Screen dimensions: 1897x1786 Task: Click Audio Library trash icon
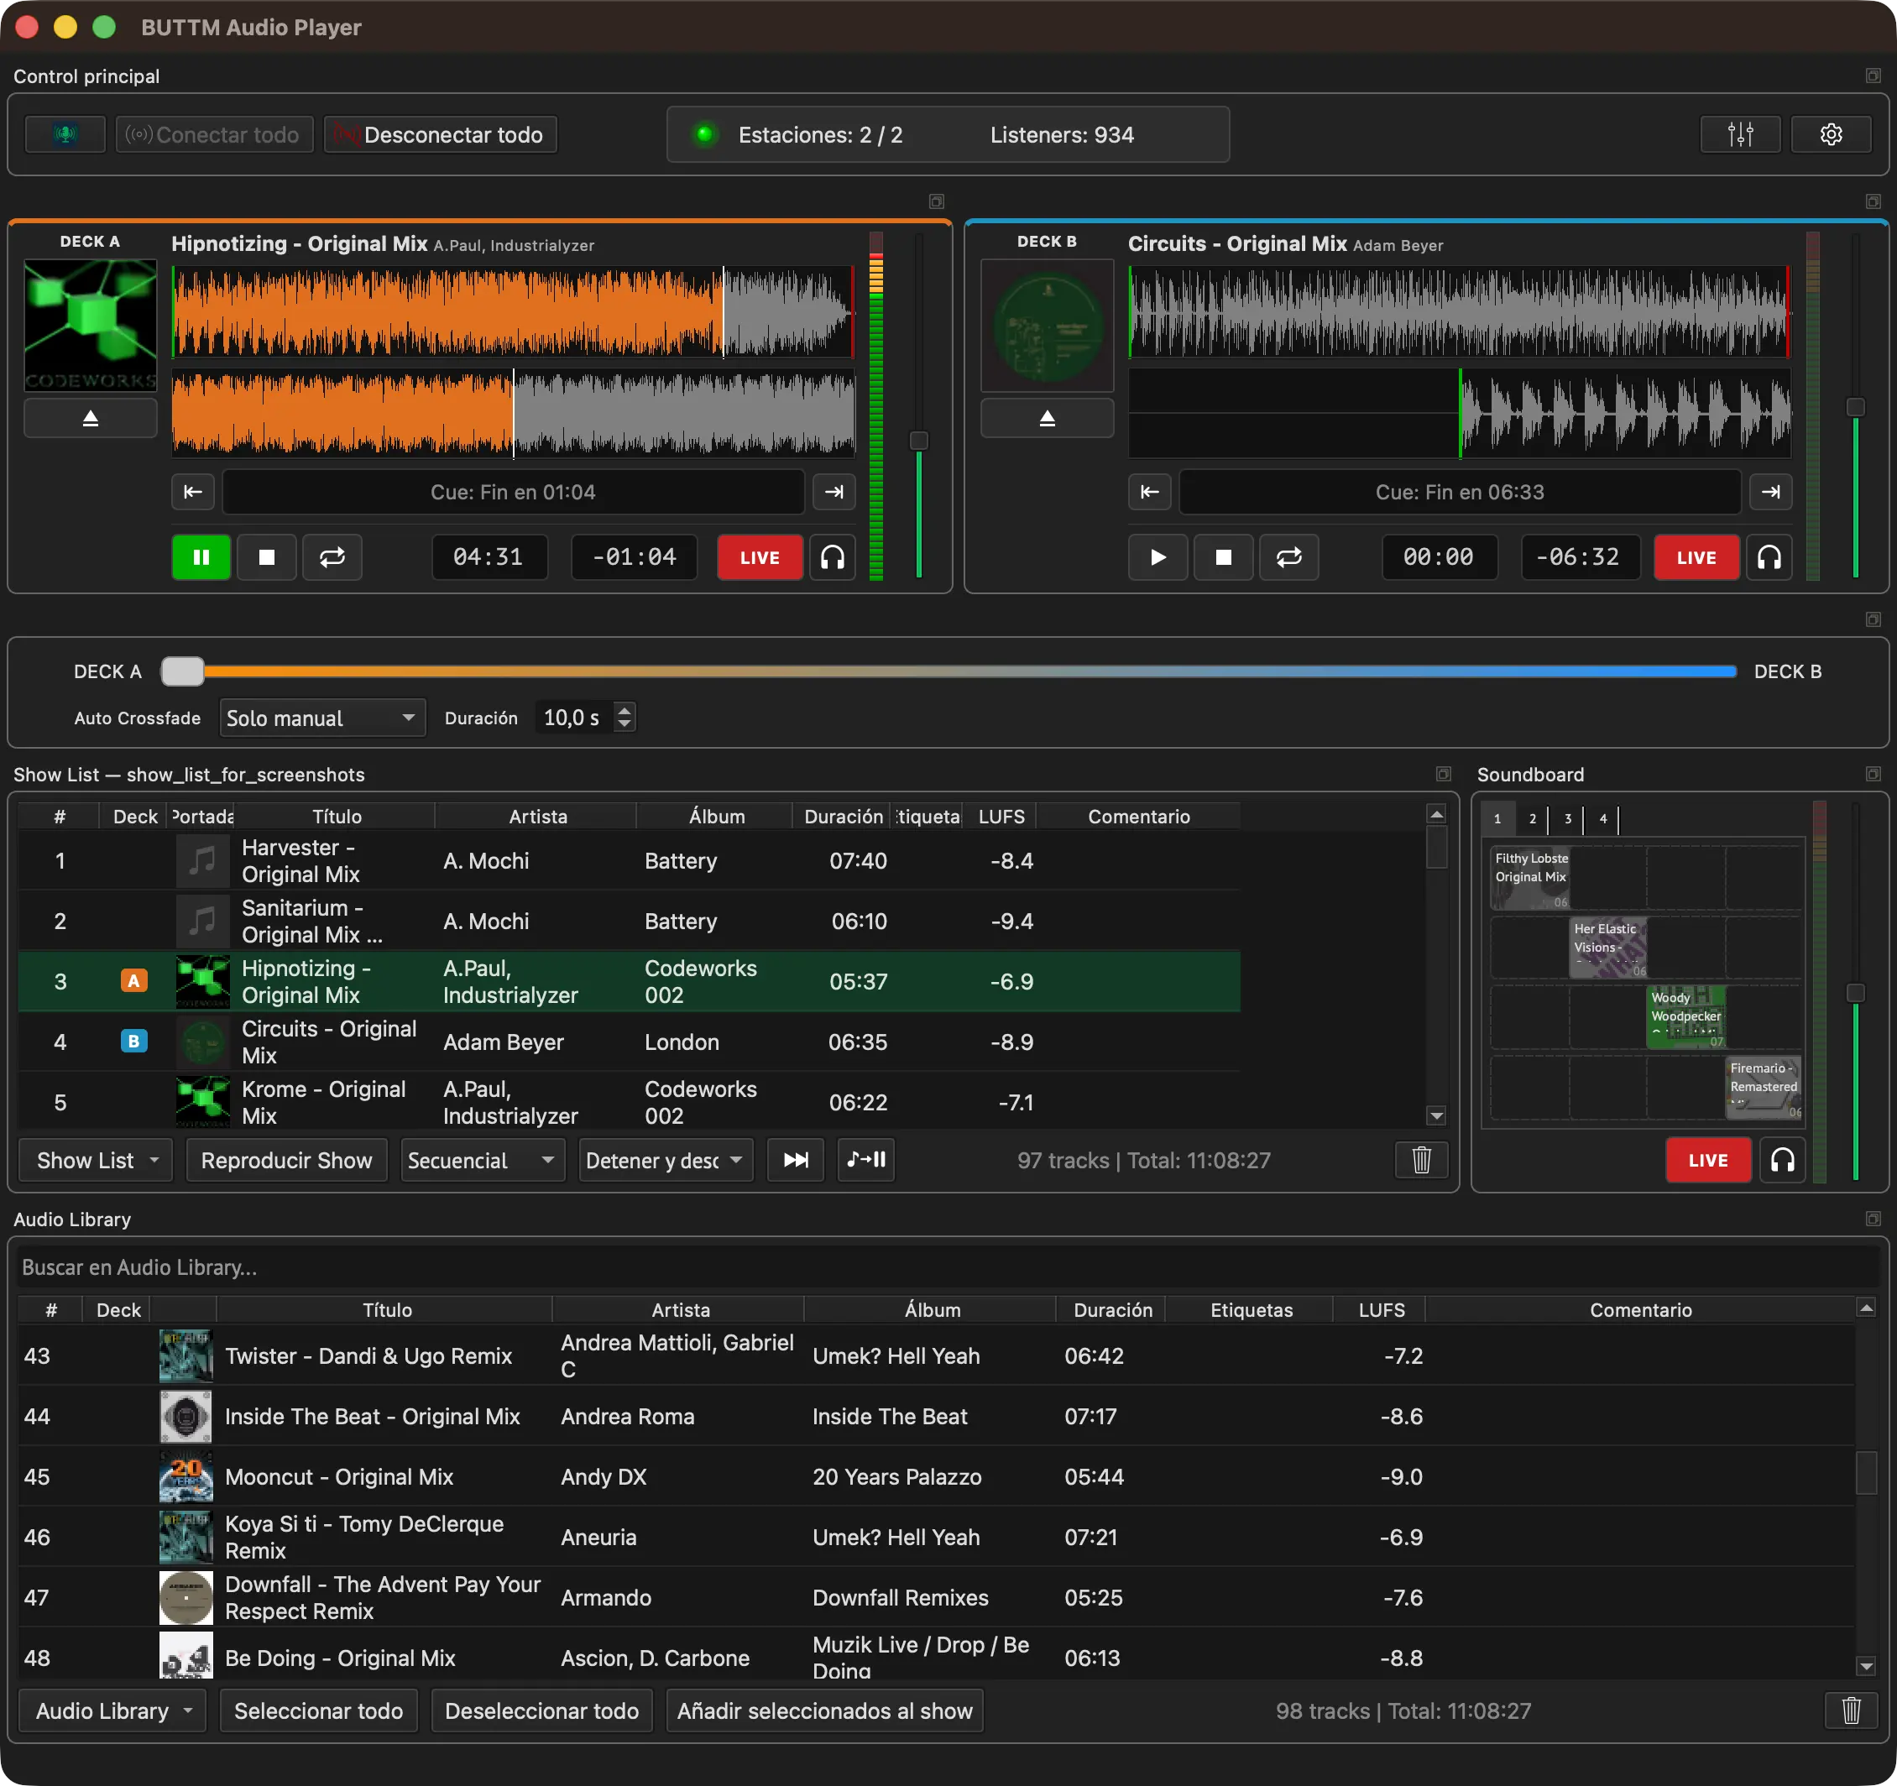click(1850, 1710)
